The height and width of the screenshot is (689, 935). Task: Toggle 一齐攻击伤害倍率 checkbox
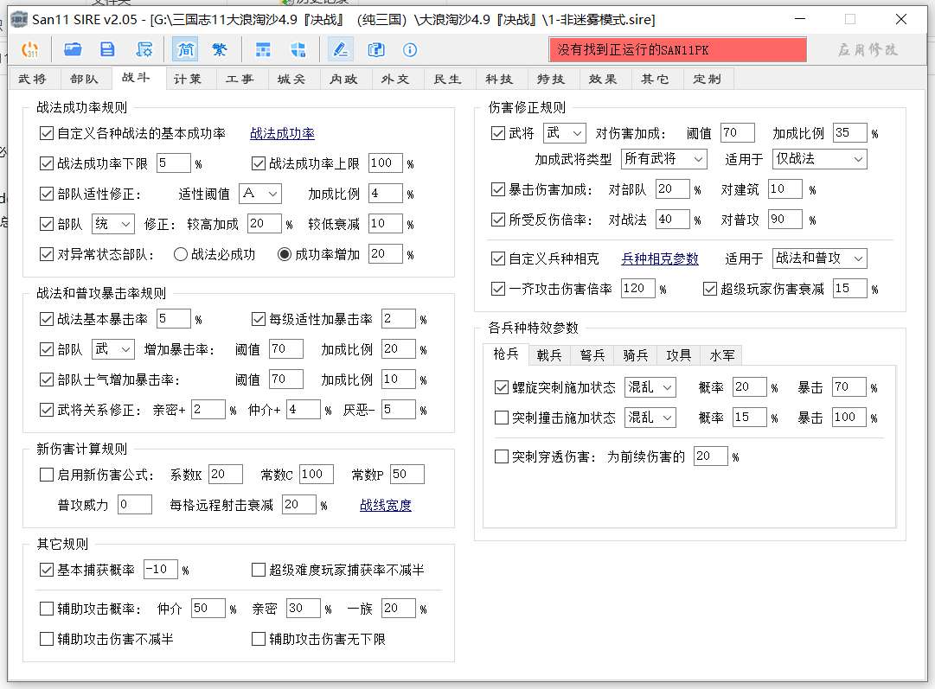point(498,289)
